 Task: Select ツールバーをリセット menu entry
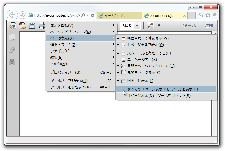tap(71, 87)
